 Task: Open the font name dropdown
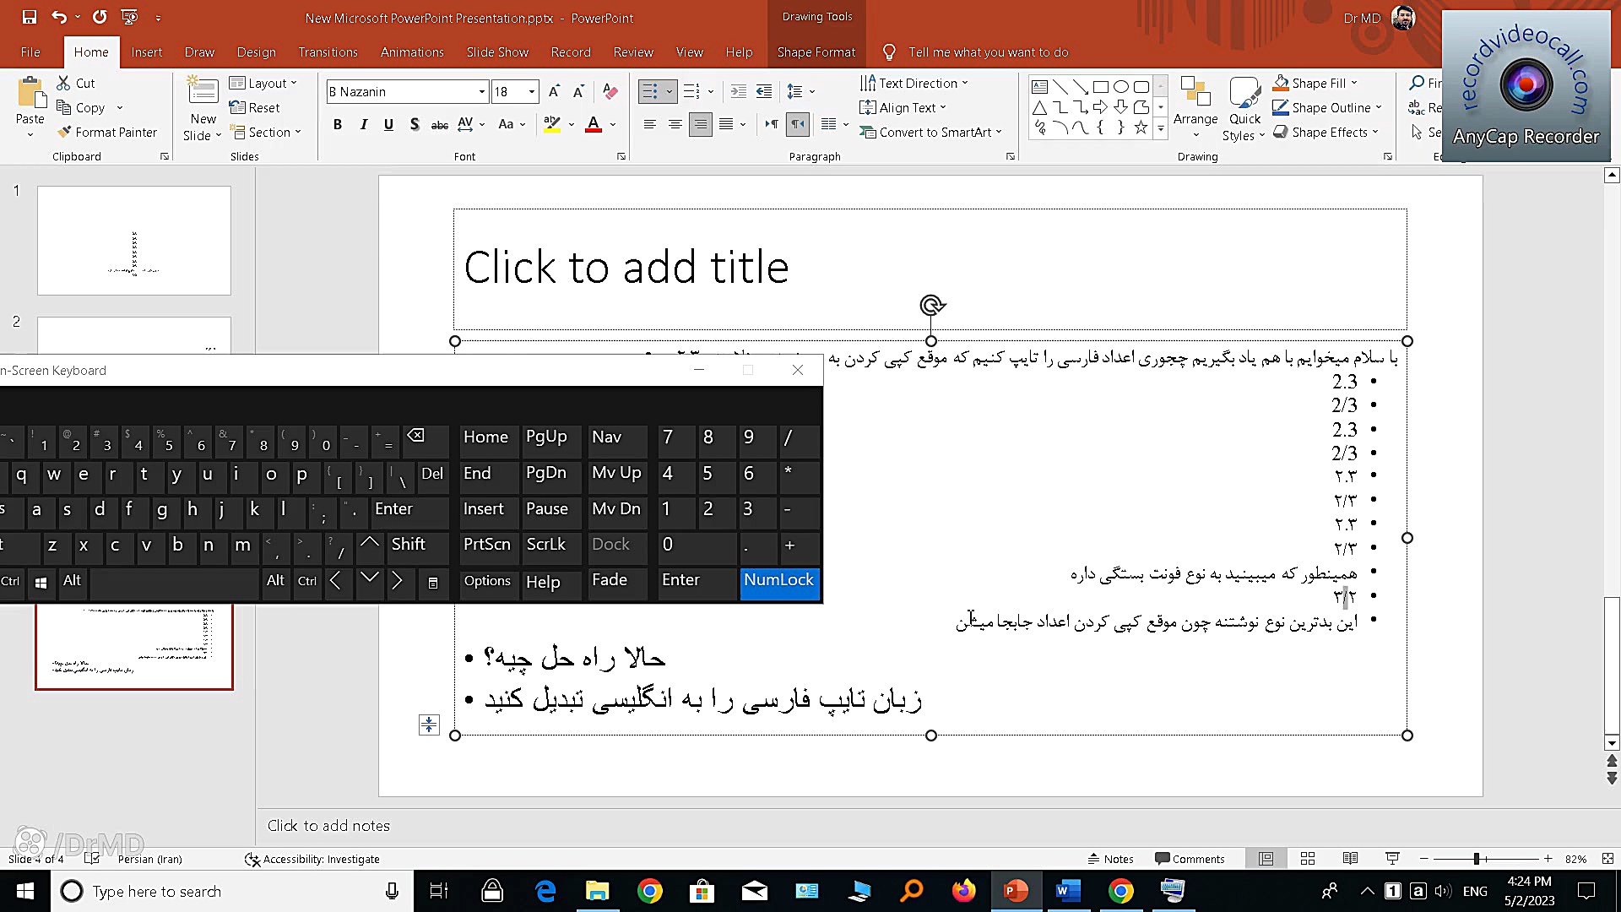481,91
